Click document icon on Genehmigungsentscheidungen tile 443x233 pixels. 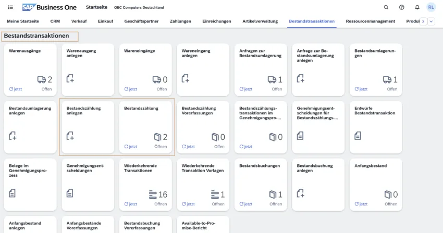click(69, 193)
